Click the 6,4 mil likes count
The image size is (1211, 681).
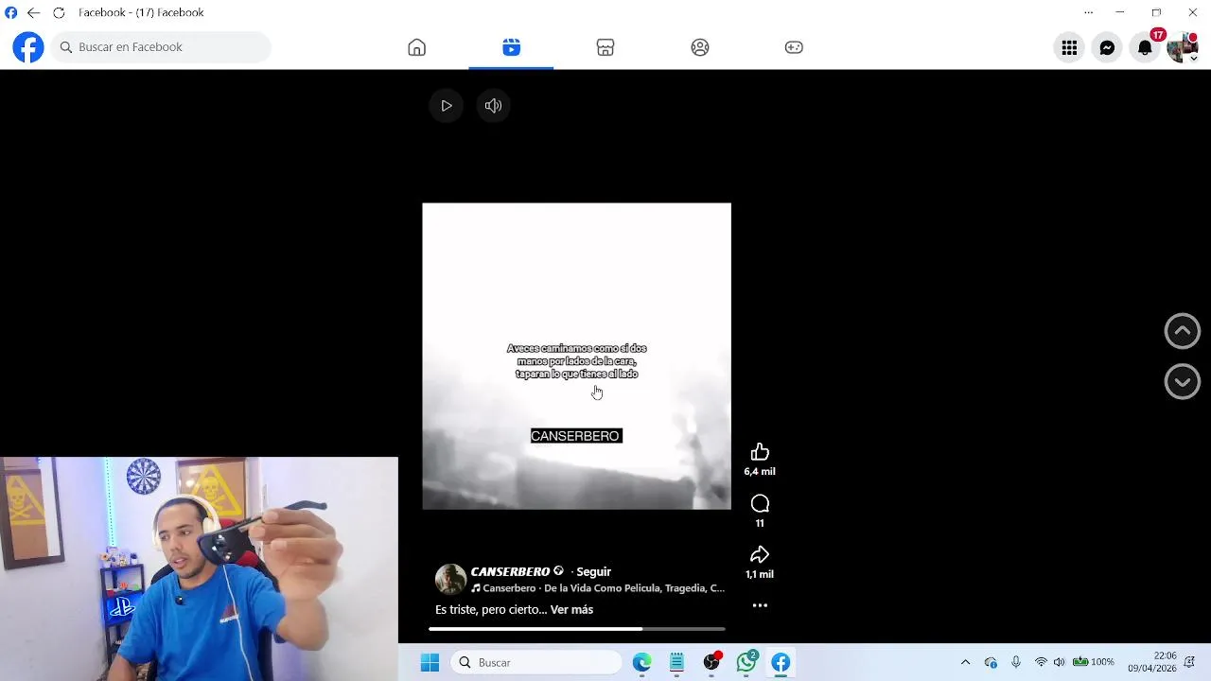pos(760,472)
